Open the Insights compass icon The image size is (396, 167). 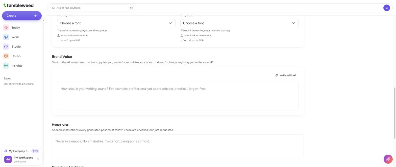[6, 66]
